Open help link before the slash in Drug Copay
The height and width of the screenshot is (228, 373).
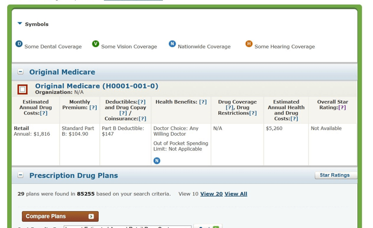click(x=123, y=113)
